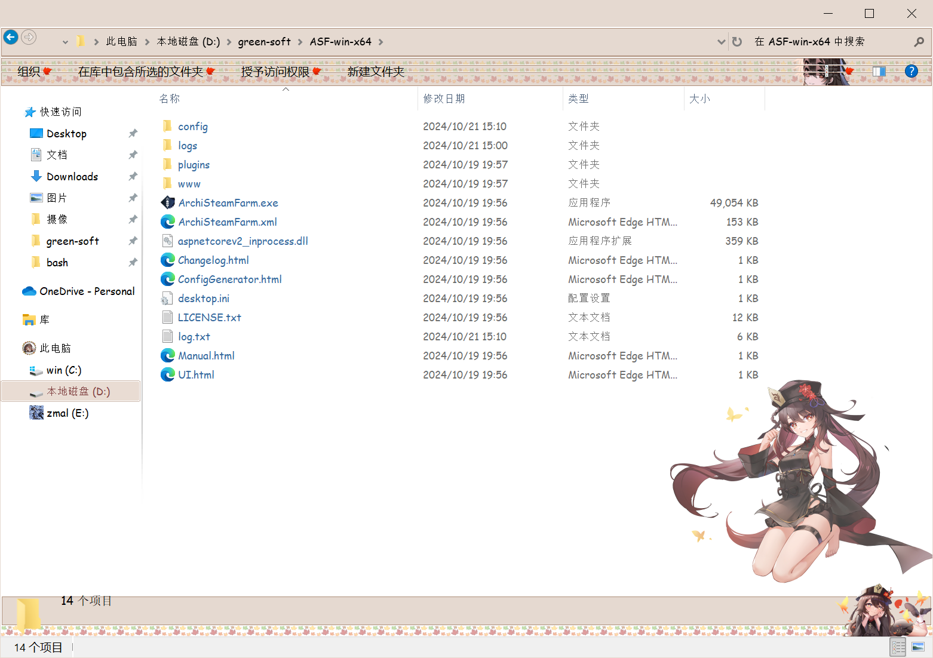Navigate to 此电脑 in address bar

pos(122,42)
